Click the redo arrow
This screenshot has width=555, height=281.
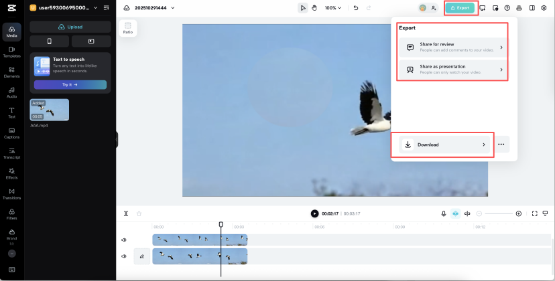(369, 8)
